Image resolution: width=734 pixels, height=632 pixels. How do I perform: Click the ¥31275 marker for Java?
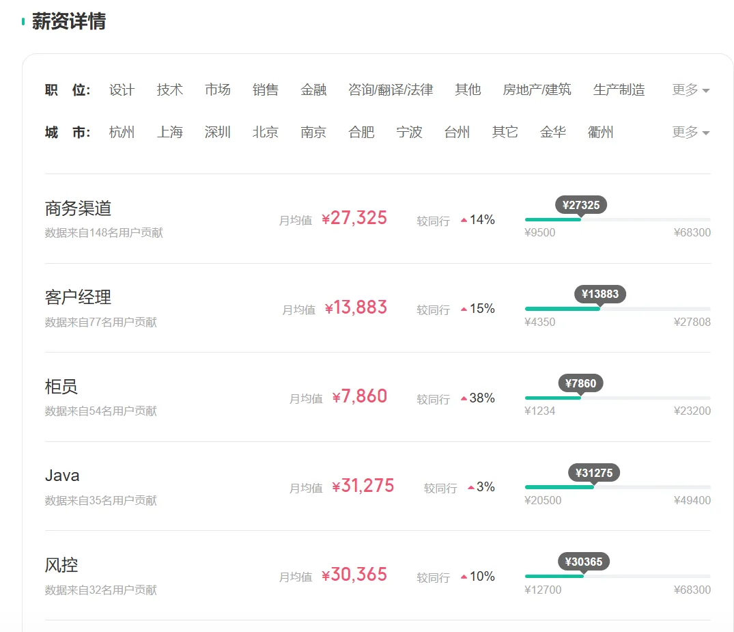coord(594,473)
